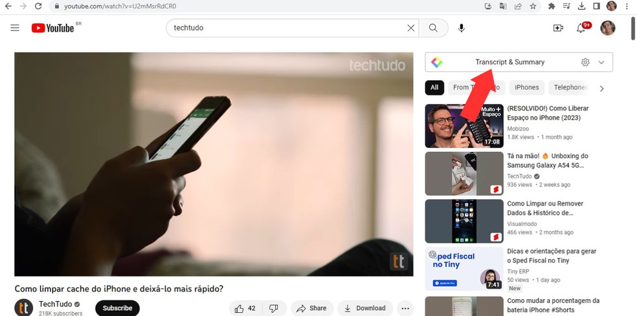
Task: Click the address bar URL
Action: coord(120,6)
